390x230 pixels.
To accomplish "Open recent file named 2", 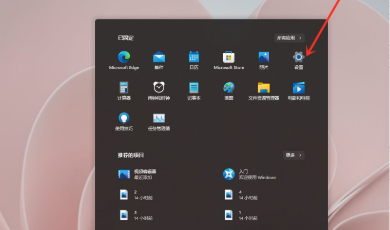I will point(136,195).
